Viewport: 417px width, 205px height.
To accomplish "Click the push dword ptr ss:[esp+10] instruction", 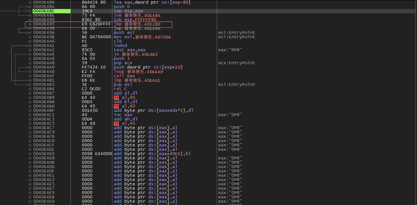I will click(148, 67).
